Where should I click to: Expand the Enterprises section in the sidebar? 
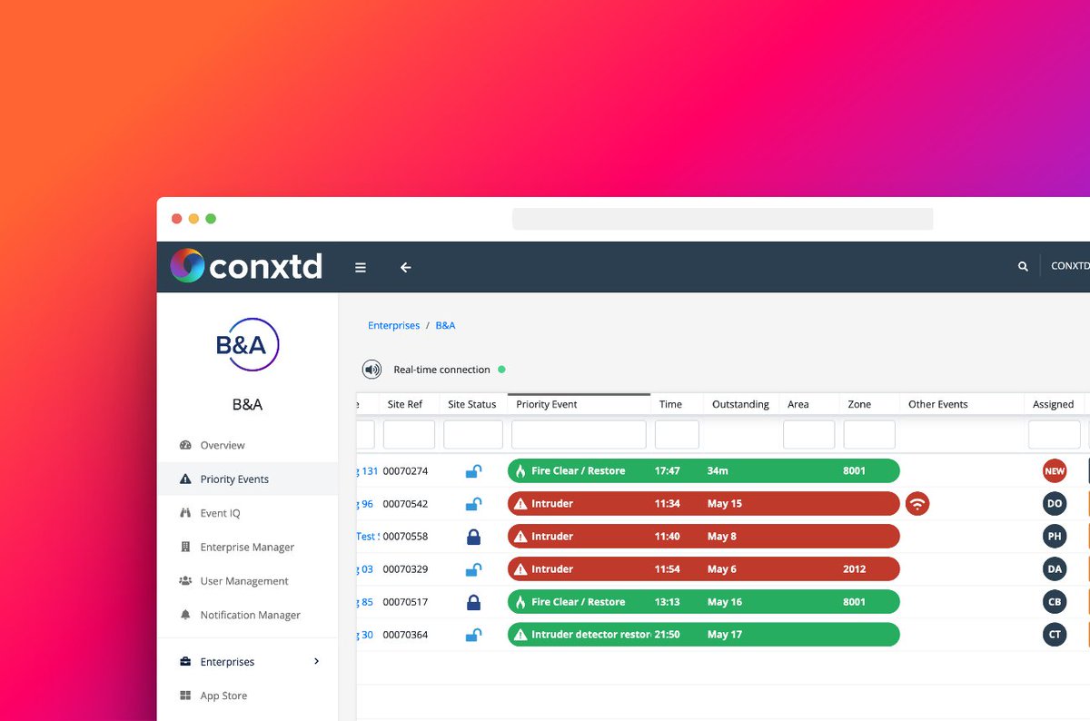(317, 661)
